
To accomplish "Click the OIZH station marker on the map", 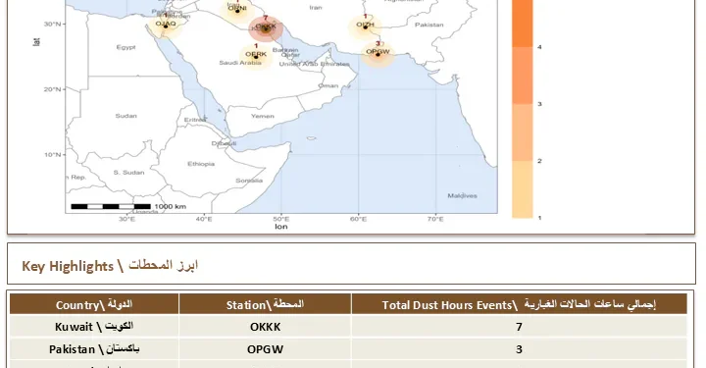I will point(365,27).
